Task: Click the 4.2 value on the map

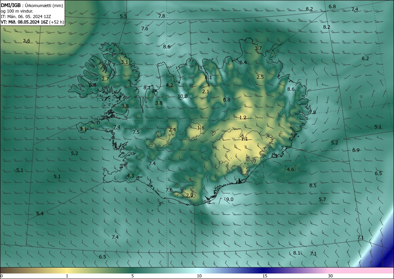Action: point(169,85)
